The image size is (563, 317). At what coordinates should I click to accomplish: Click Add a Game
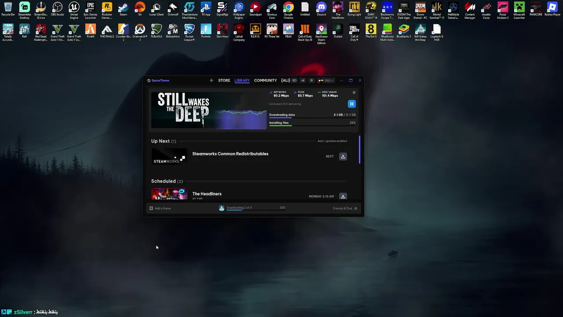click(x=160, y=208)
